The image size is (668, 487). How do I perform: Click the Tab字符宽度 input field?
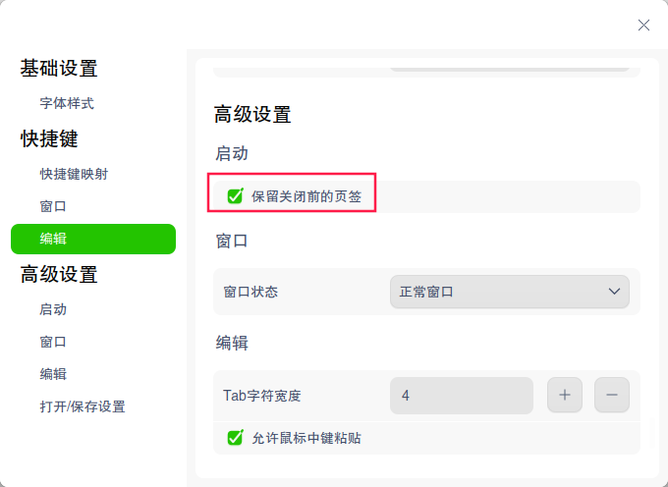click(462, 395)
